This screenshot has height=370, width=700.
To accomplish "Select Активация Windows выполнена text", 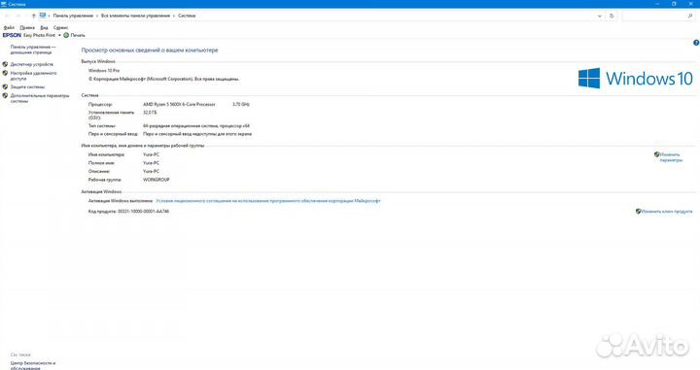I will (x=121, y=201).
